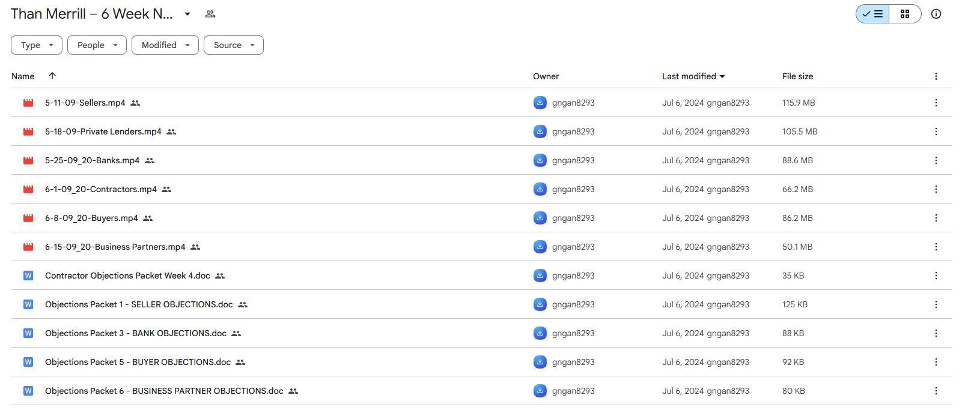Click the Word icon for BANK OBJECTIONS doc

(28, 333)
